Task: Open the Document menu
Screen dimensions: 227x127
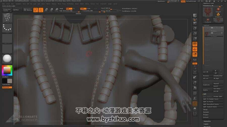Action: coord(18,4)
